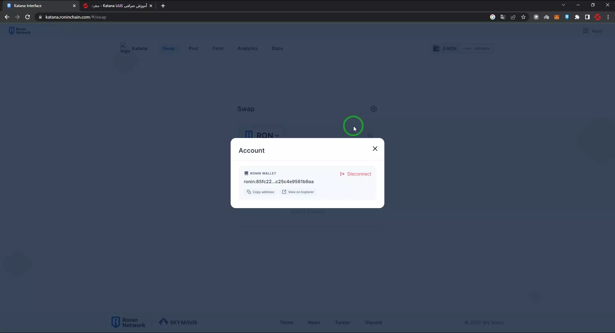Viewport: 615px width, 333px height.
Task: Open the Docs link in navigation
Action: click(277, 48)
